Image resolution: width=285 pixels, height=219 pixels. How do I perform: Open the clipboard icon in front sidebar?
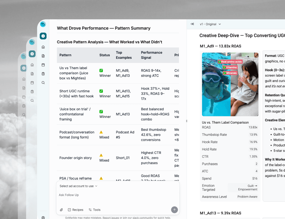click(x=43, y=74)
